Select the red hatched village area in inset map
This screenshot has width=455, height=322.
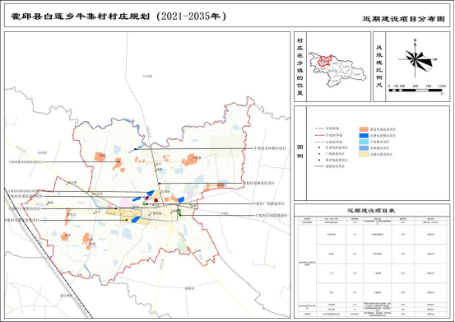coord(325,60)
